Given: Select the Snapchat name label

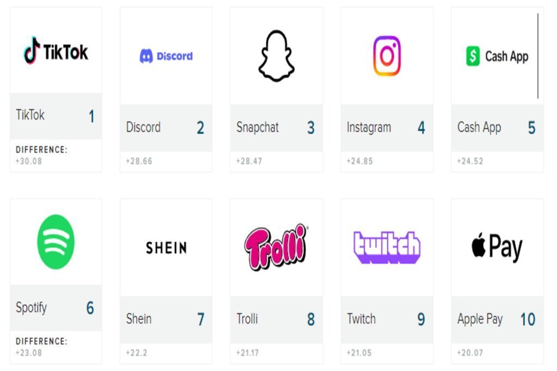Looking at the screenshot, I should point(257,128).
